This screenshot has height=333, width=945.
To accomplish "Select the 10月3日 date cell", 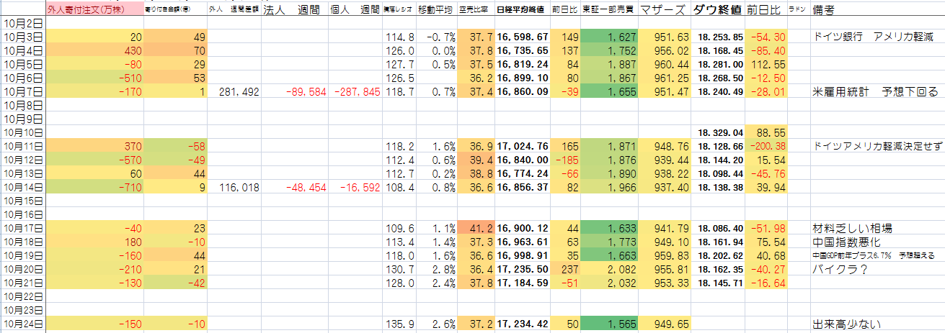I will pos(23,37).
